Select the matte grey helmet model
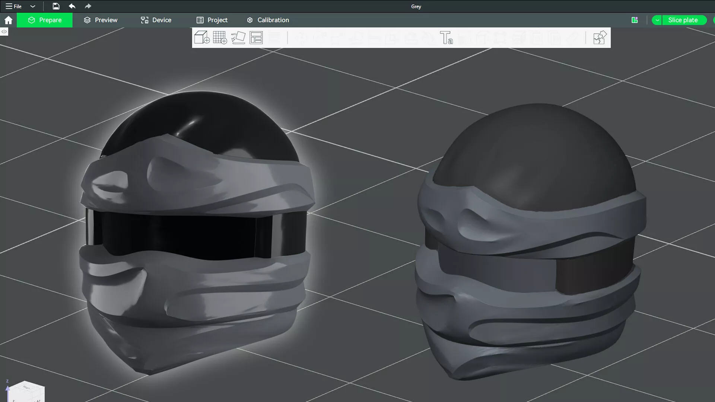This screenshot has height=402, width=715. (x=531, y=242)
